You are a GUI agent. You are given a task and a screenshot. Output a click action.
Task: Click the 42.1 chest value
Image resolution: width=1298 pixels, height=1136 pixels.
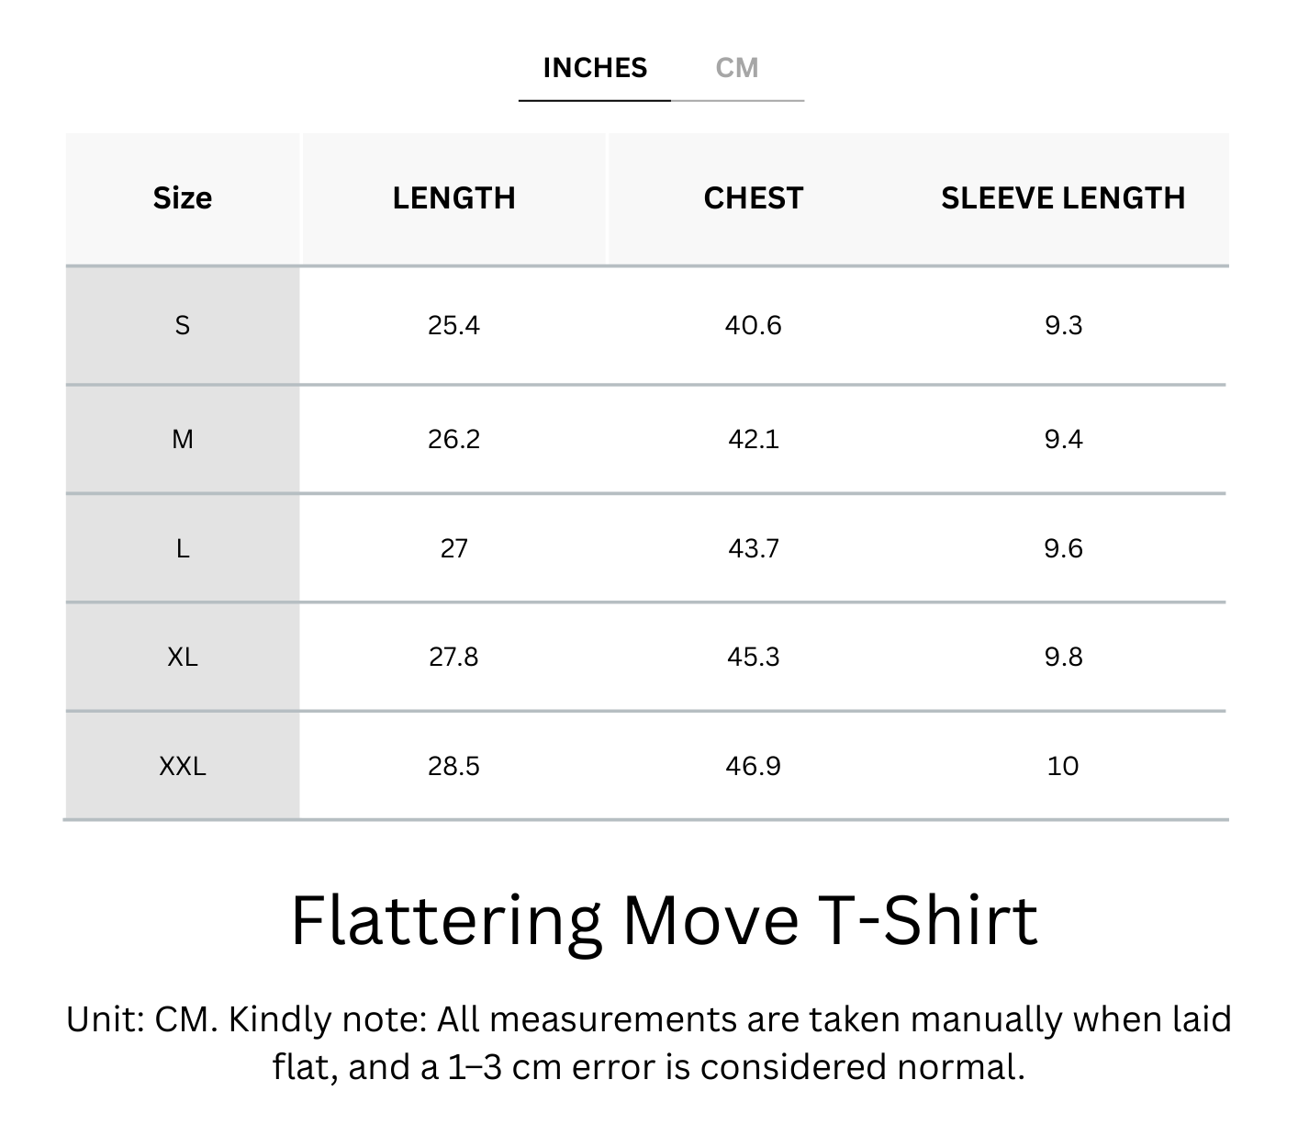(753, 439)
